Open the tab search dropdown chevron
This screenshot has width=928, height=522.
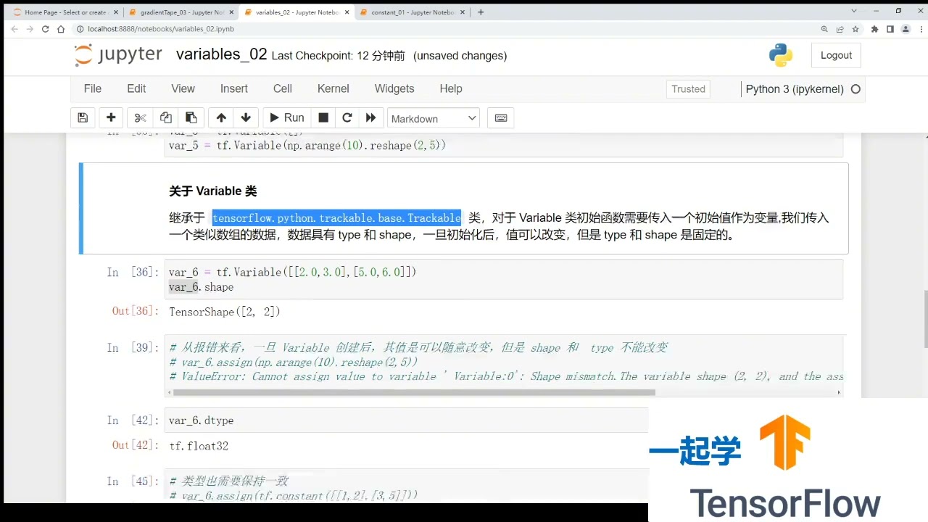855,11
